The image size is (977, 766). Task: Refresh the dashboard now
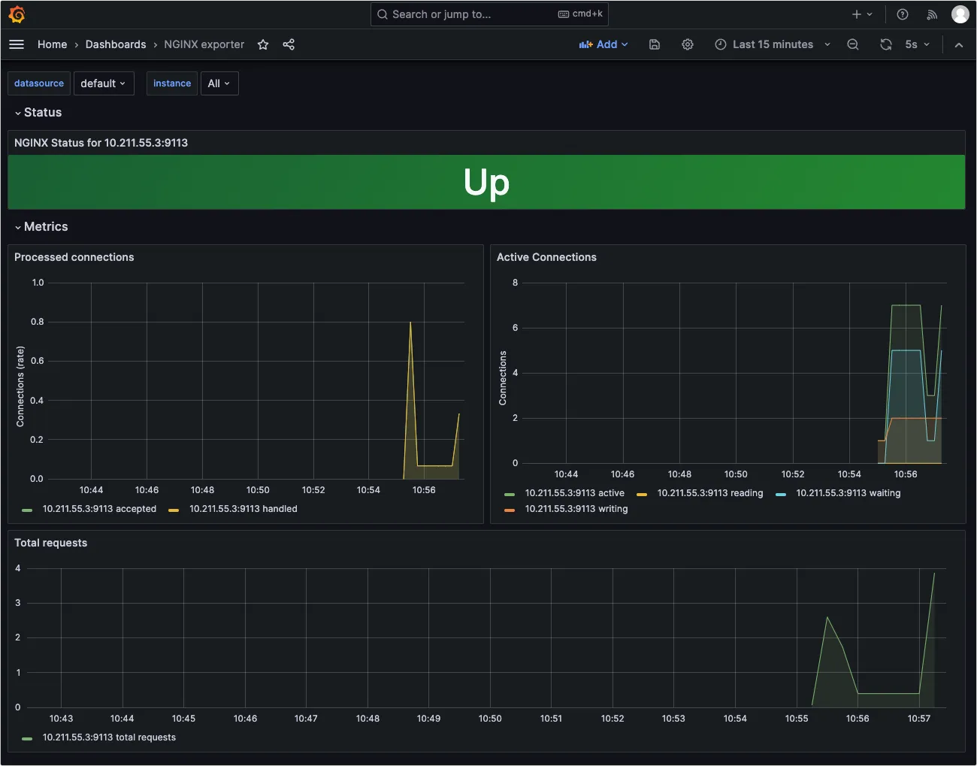[x=886, y=44]
